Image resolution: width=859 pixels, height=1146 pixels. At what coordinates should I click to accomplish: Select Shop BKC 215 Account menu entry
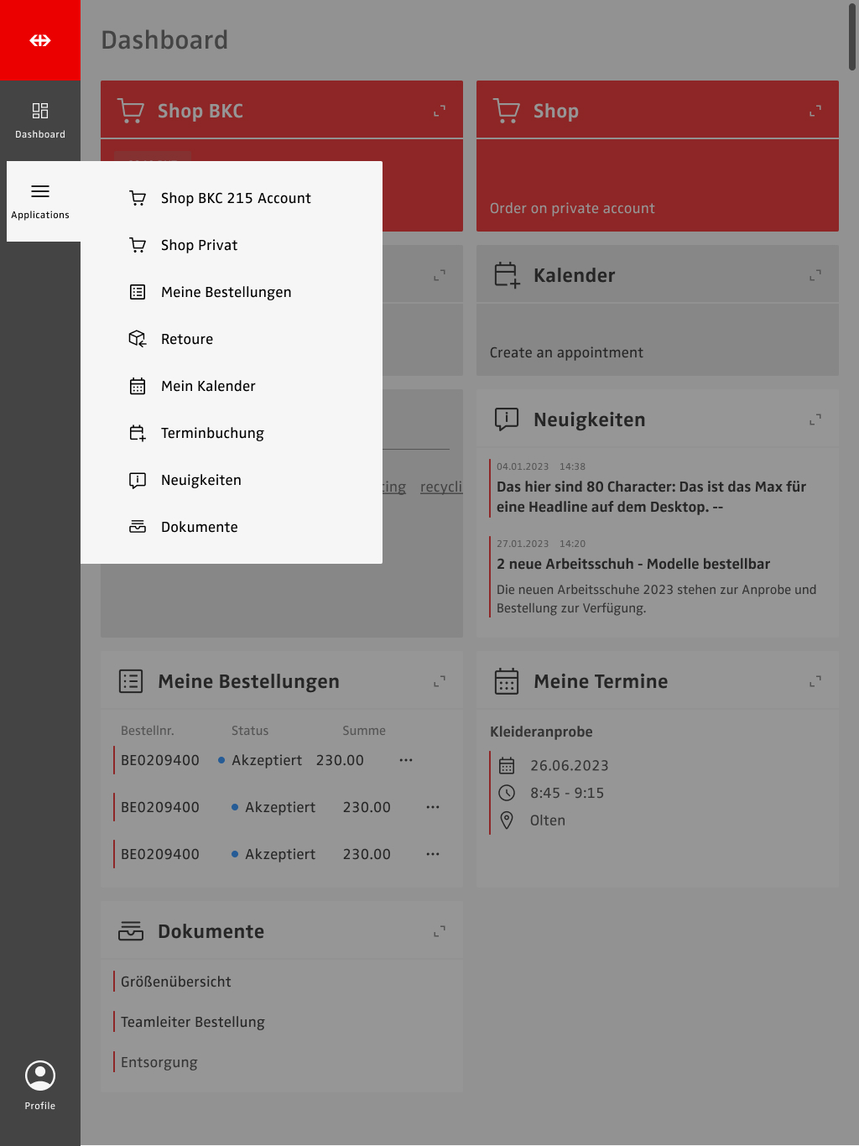click(x=236, y=198)
